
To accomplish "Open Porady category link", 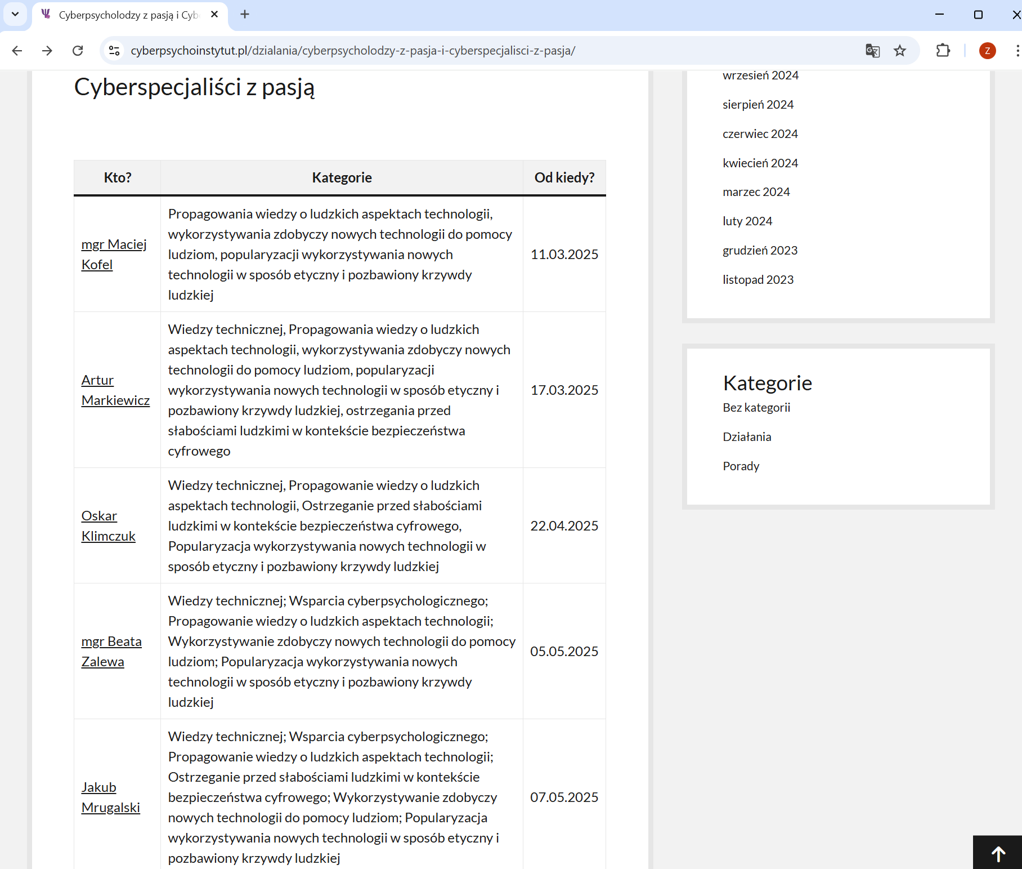I will click(x=741, y=466).
